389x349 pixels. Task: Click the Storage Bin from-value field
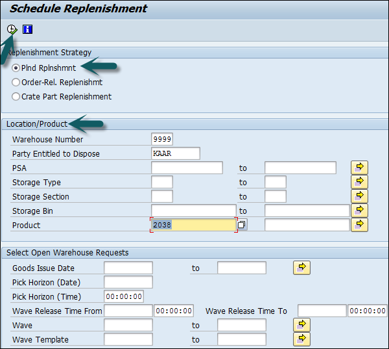(x=193, y=211)
